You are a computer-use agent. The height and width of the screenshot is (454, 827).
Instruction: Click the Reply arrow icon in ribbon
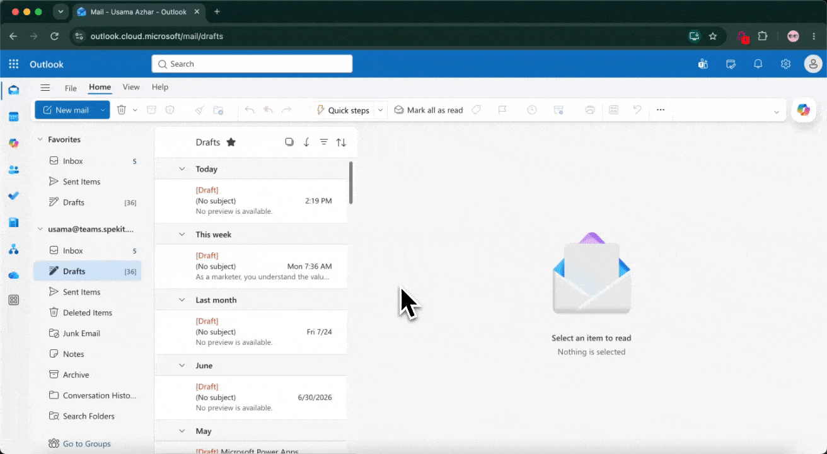(x=250, y=110)
